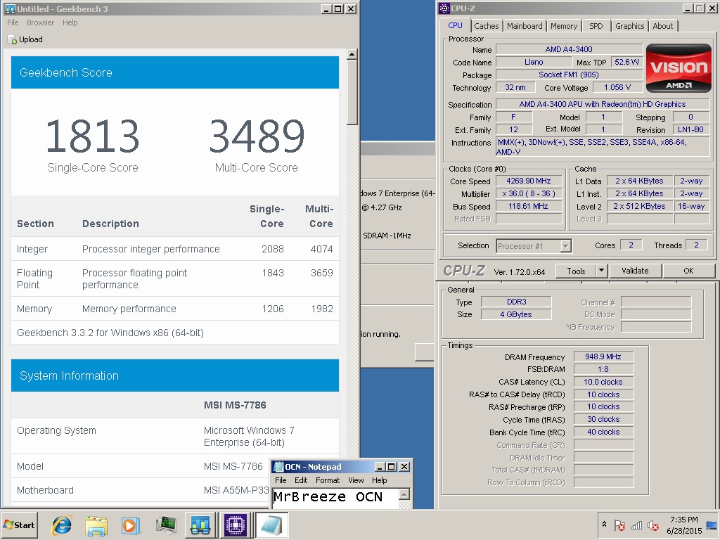Switch to CPU-Z via purple chip taskbar icon
This screenshot has width=720, height=540.
coord(235,525)
